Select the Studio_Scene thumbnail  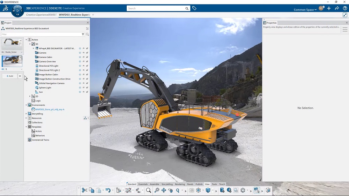(12, 44)
